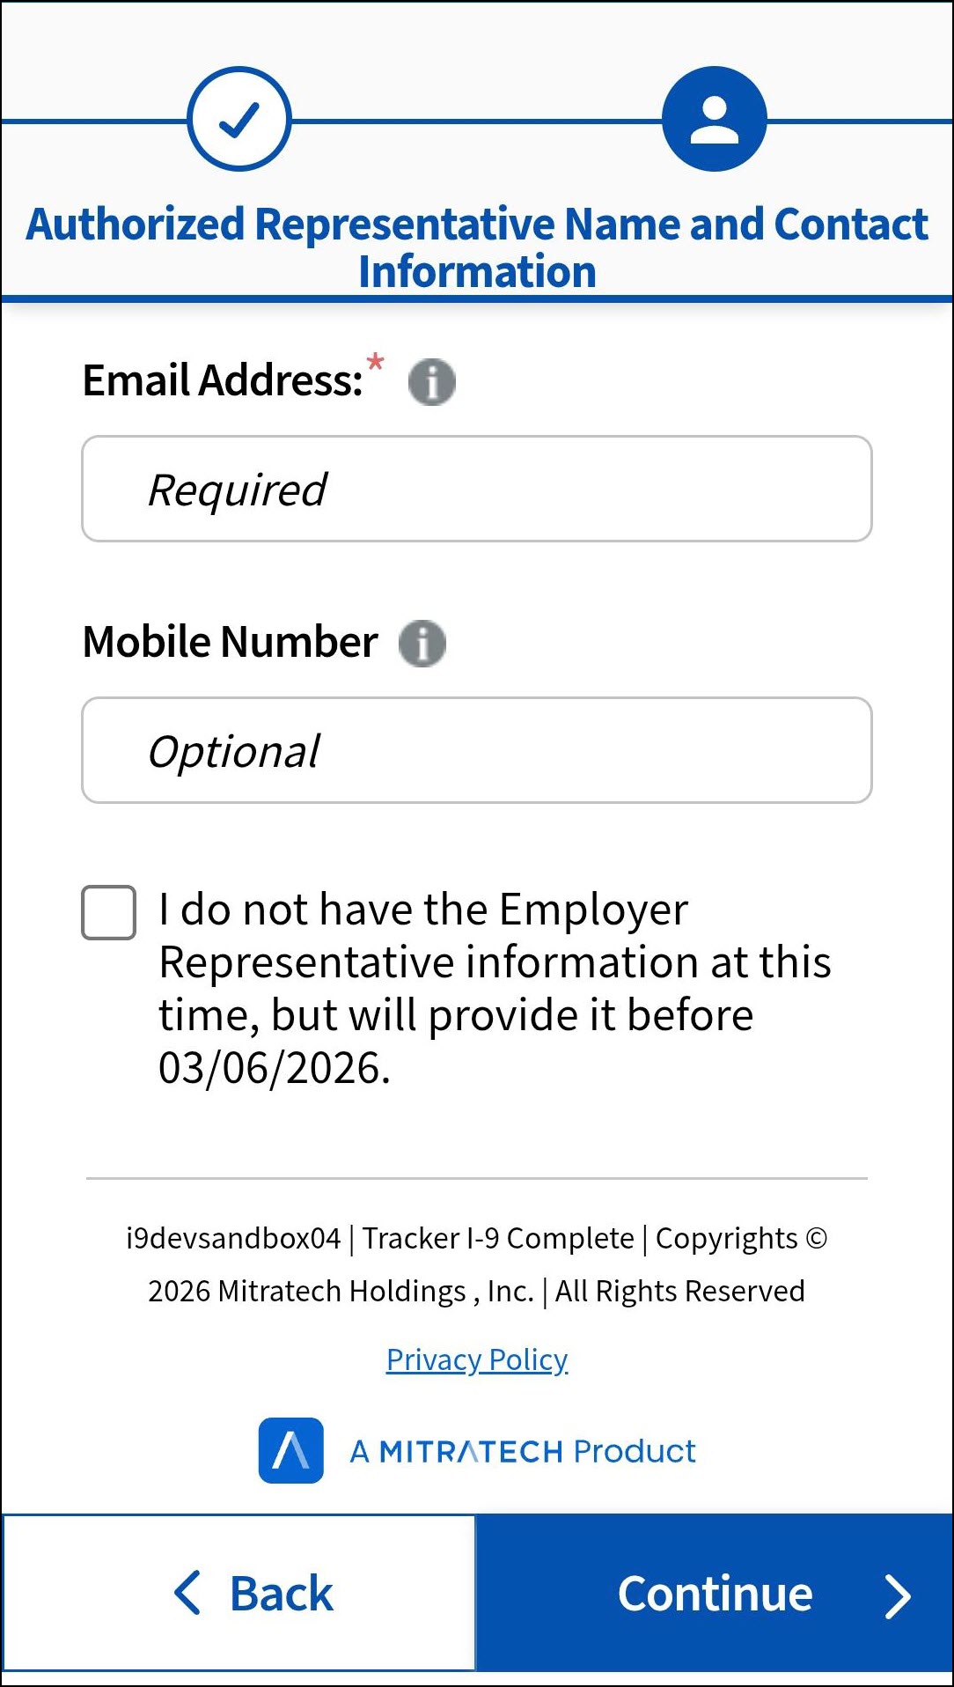Click the Authorized Representative header area
Viewport: 954px width, 1687px height.
tap(476, 247)
